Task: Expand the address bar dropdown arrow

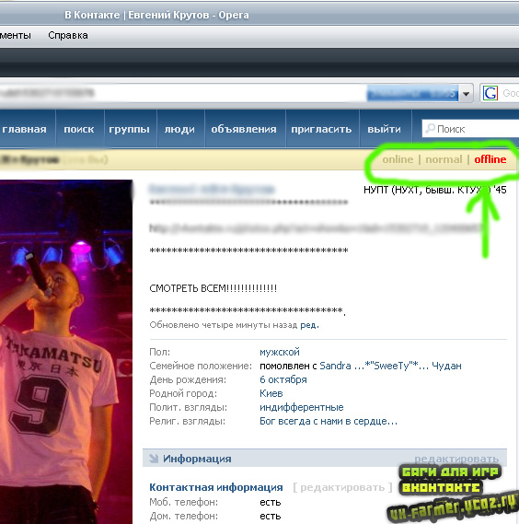Action: coord(467,94)
